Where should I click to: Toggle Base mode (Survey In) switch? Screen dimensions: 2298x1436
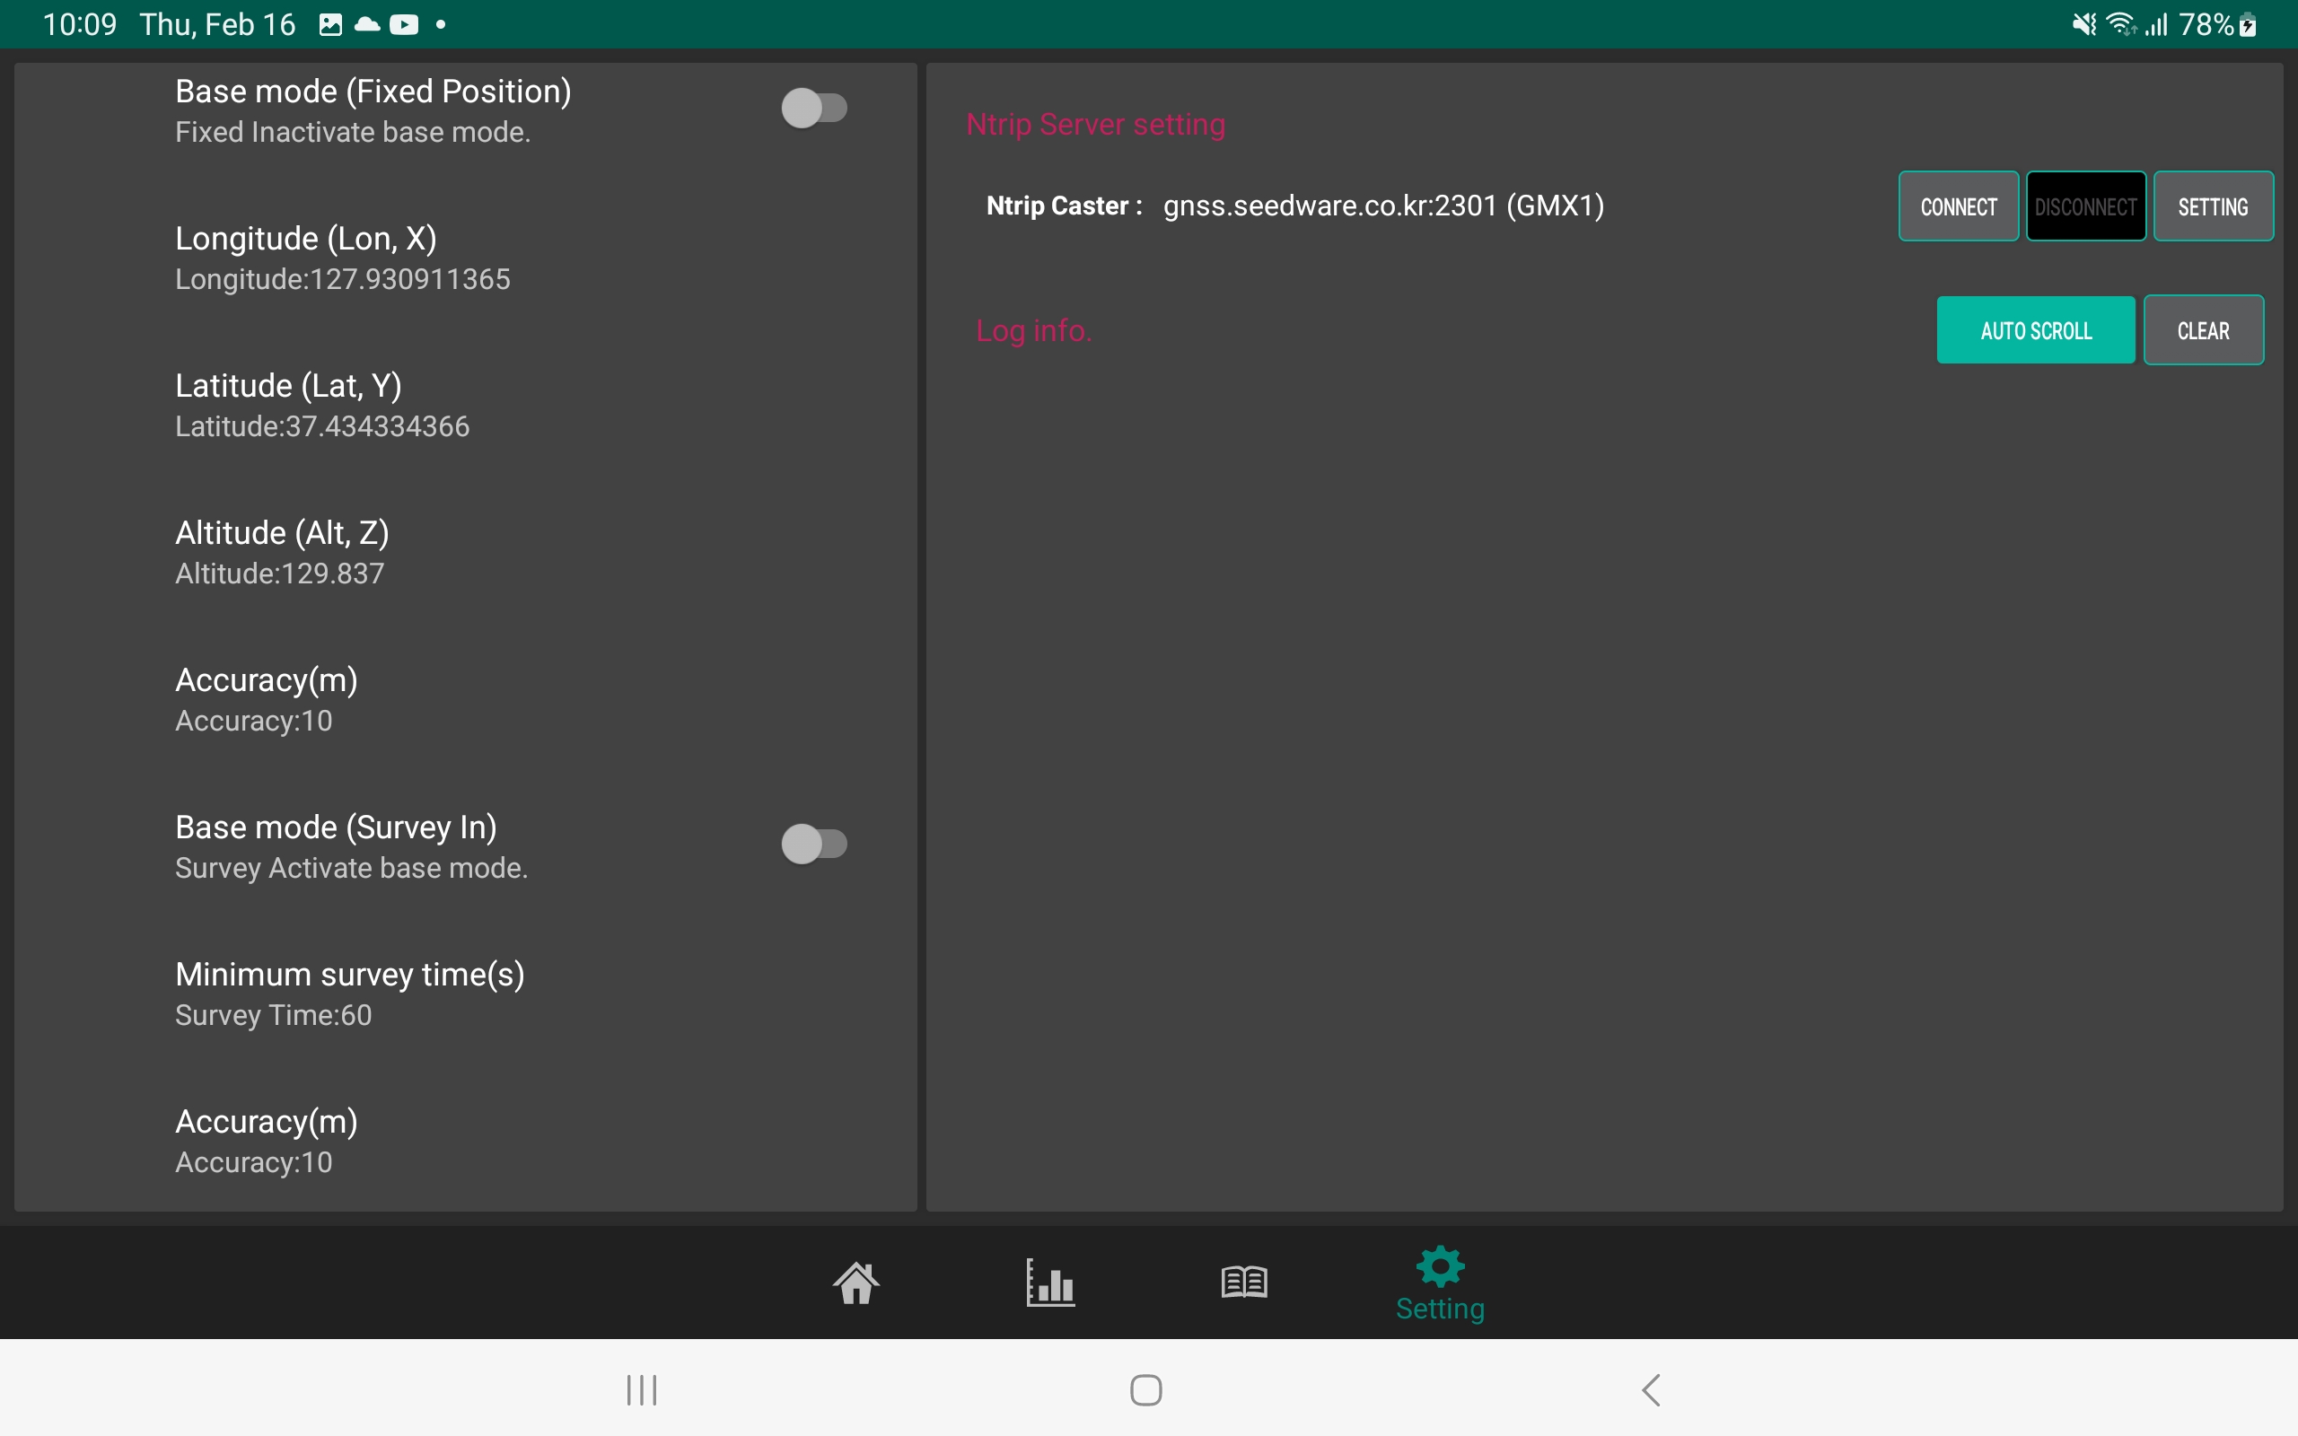point(814,844)
